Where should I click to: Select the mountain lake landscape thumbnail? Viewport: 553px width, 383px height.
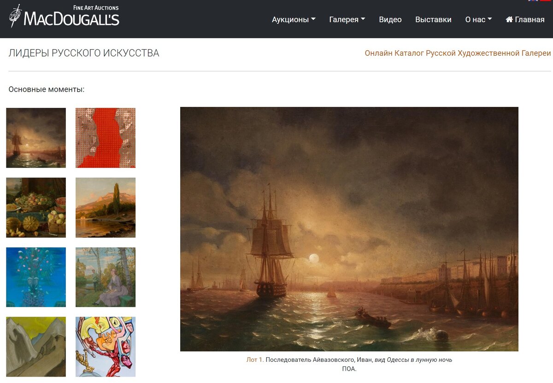tap(106, 207)
